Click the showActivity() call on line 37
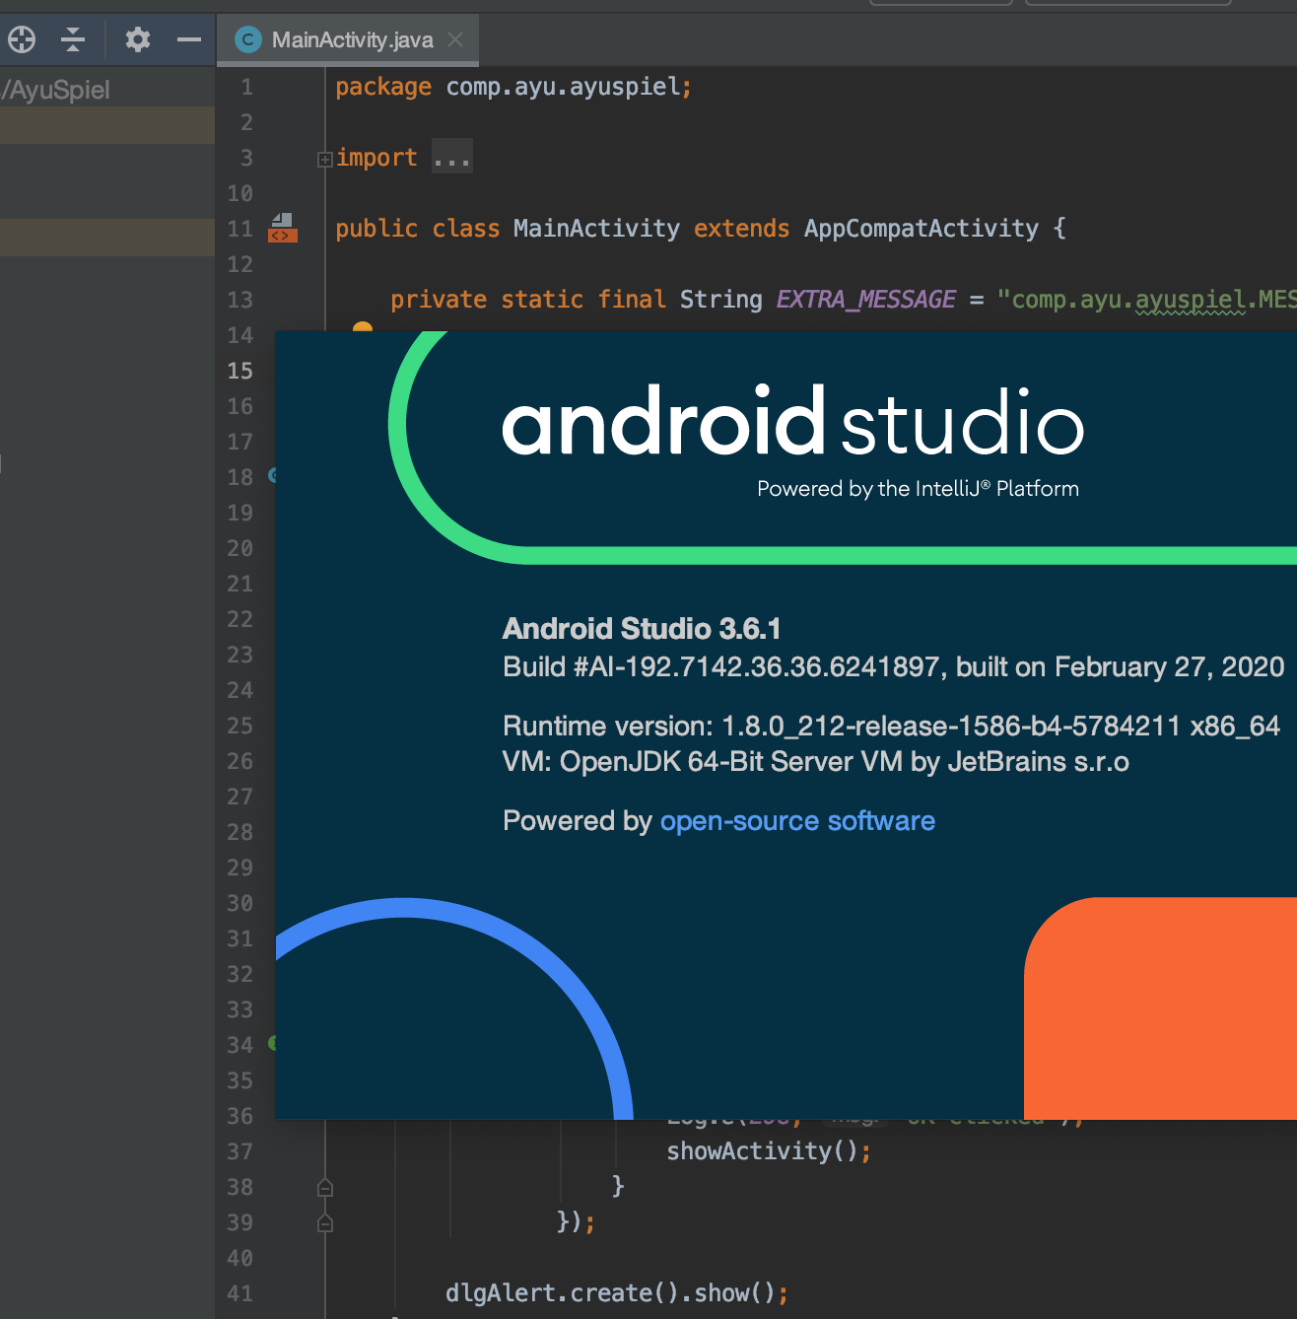Image resolution: width=1297 pixels, height=1319 pixels. 769,1151
